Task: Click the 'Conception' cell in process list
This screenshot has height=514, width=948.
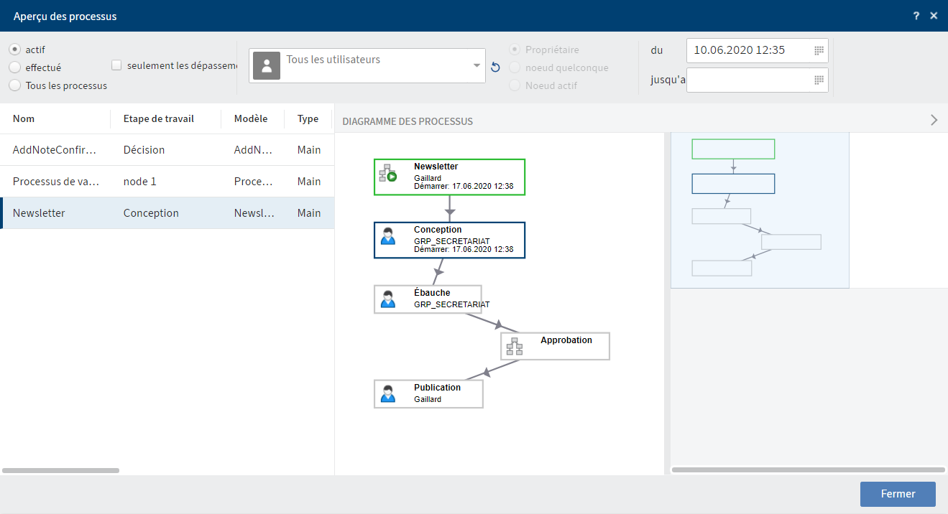Action: pyautogui.click(x=151, y=213)
